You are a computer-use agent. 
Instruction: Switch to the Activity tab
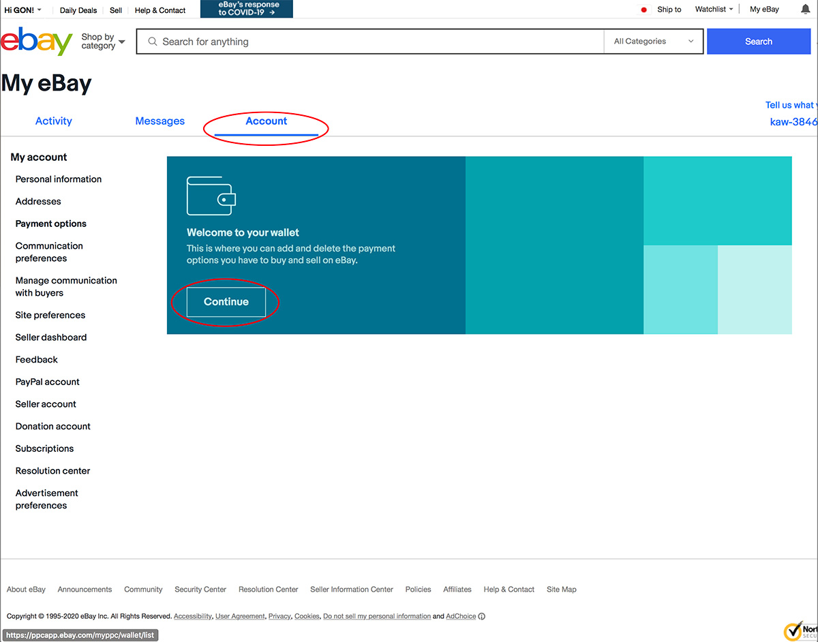point(53,121)
